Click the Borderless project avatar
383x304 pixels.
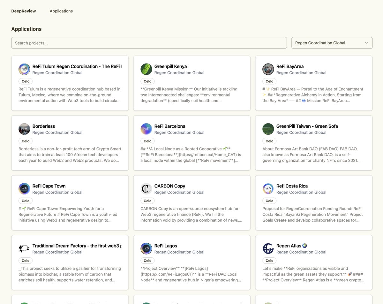click(x=24, y=129)
